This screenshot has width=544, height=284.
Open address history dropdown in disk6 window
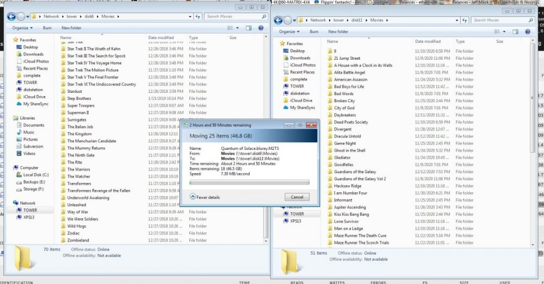pos(190,16)
